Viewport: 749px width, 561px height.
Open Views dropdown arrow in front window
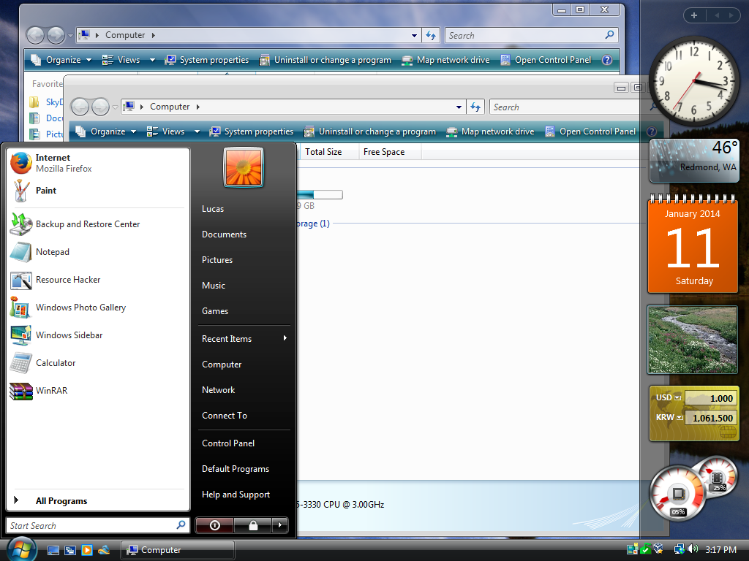click(x=197, y=131)
